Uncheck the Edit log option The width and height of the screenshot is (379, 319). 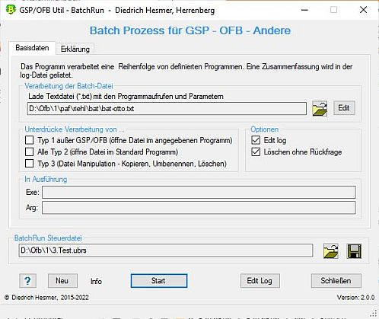(256, 140)
